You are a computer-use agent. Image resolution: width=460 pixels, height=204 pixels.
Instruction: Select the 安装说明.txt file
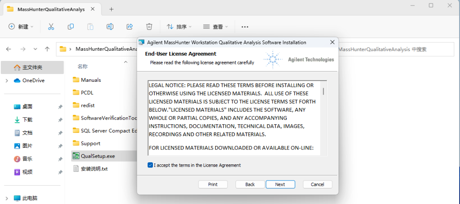click(x=91, y=169)
